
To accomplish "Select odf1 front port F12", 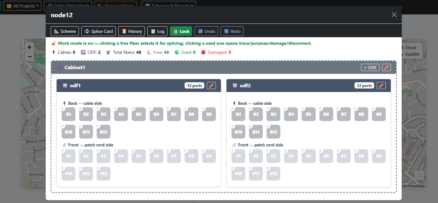I will click(x=104, y=174).
